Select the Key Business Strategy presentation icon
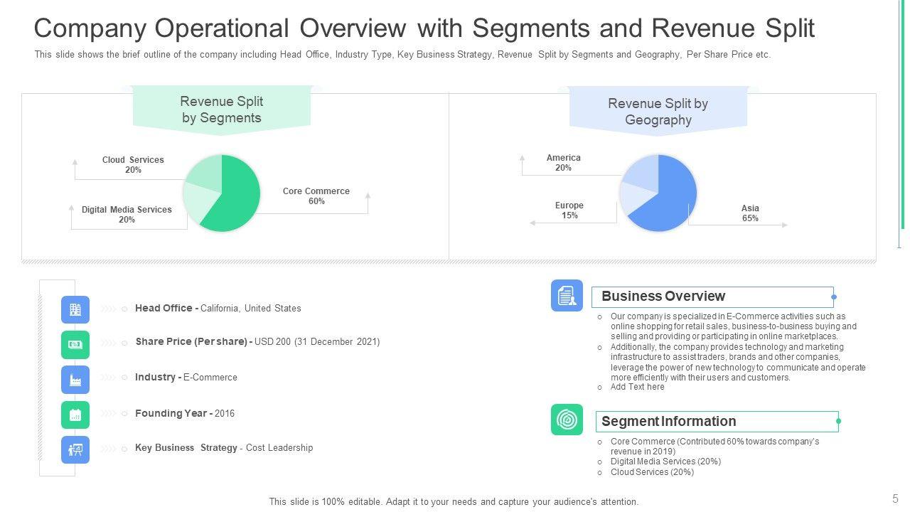The height and width of the screenshot is (512, 910). (x=75, y=449)
